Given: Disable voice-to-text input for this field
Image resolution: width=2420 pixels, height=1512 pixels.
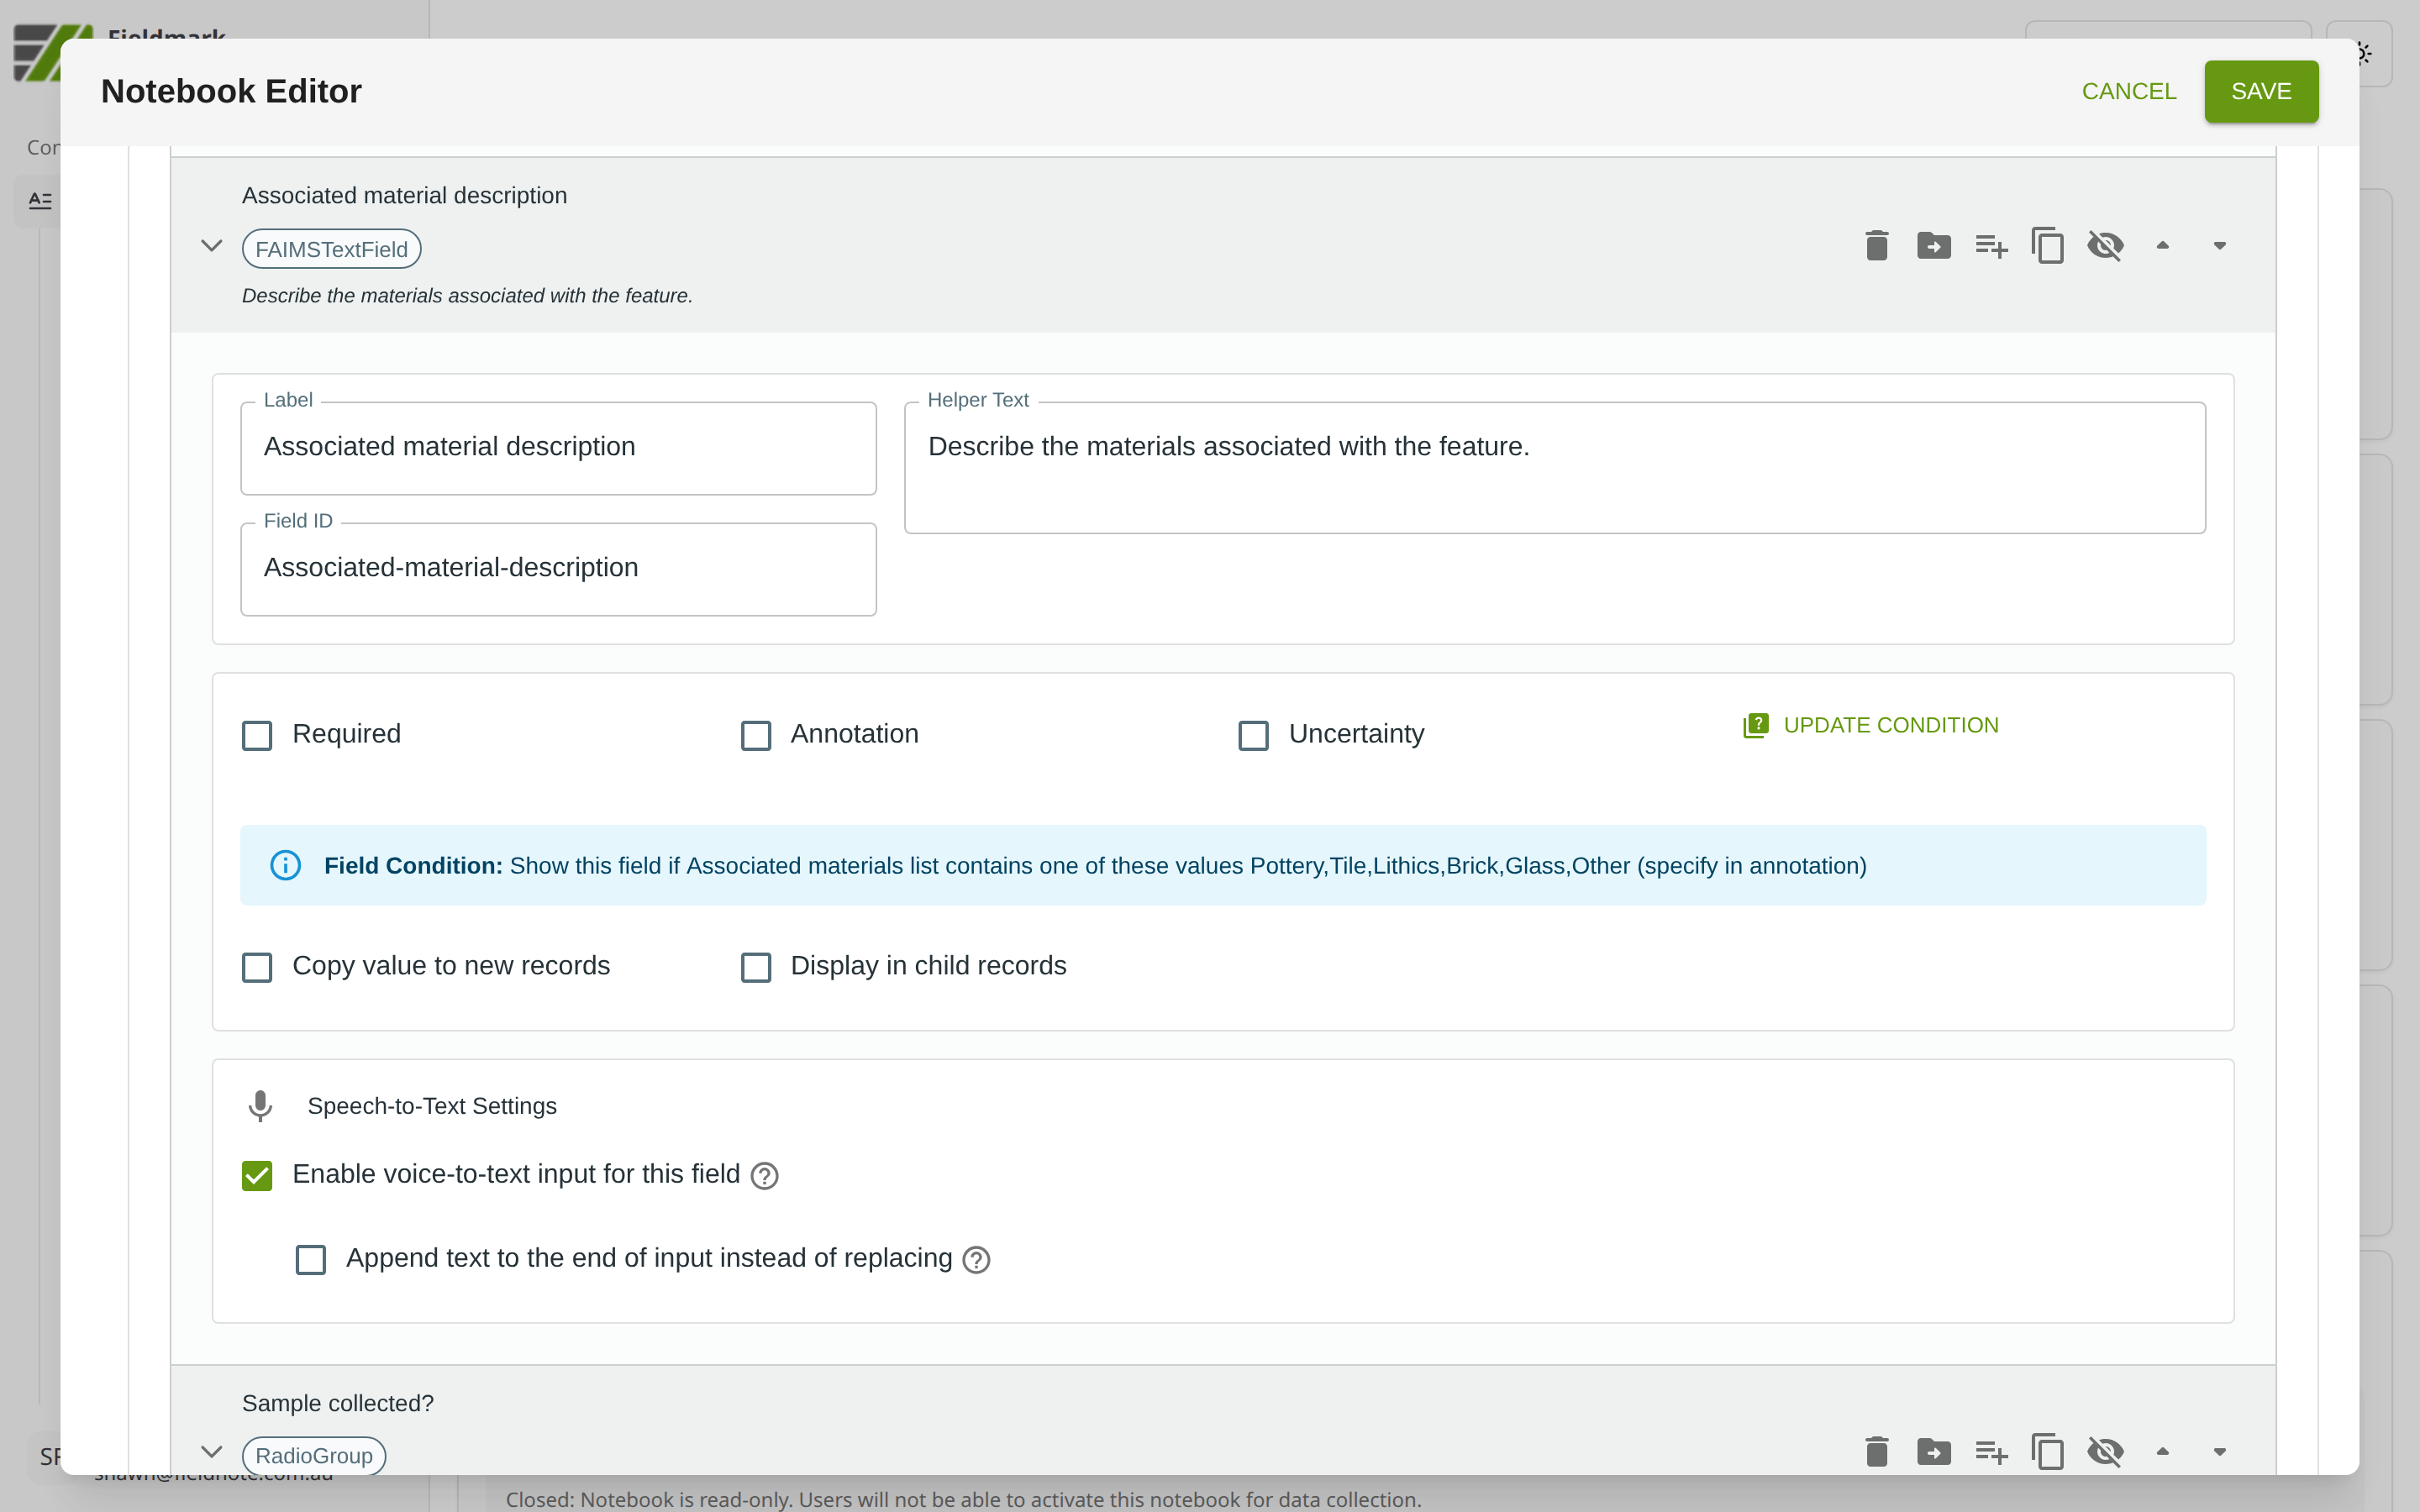Looking at the screenshot, I should pyautogui.click(x=257, y=1176).
